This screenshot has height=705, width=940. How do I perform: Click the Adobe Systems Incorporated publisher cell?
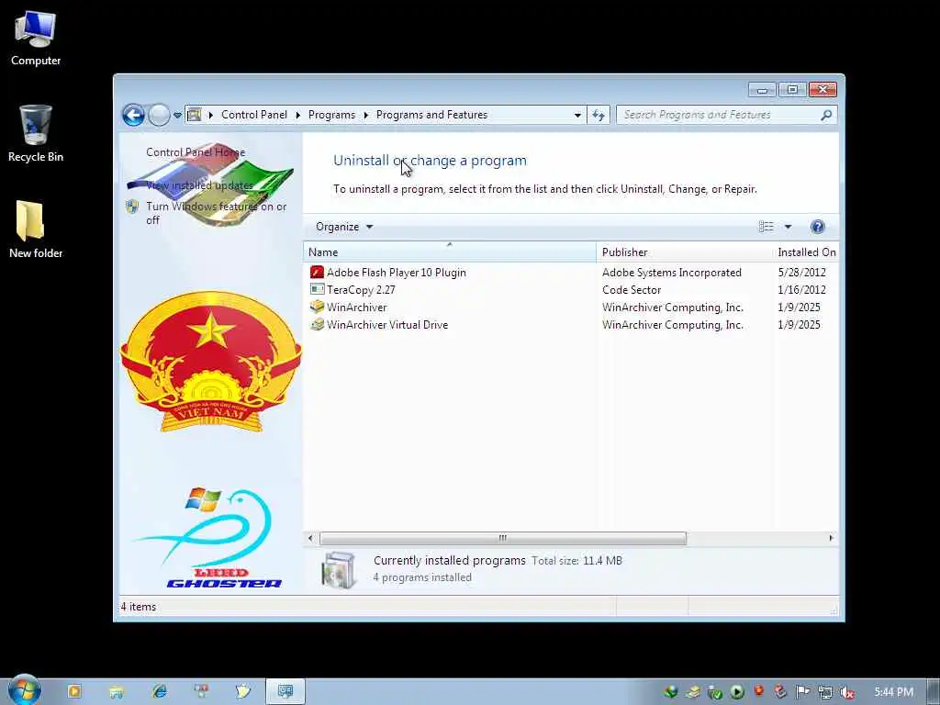[x=671, y=272]
